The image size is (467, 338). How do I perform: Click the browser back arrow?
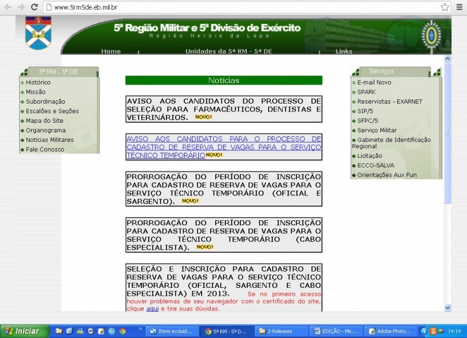[x=8, y=7]
